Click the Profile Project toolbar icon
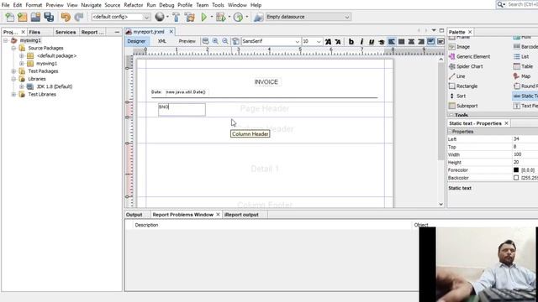 pos(238,17)
